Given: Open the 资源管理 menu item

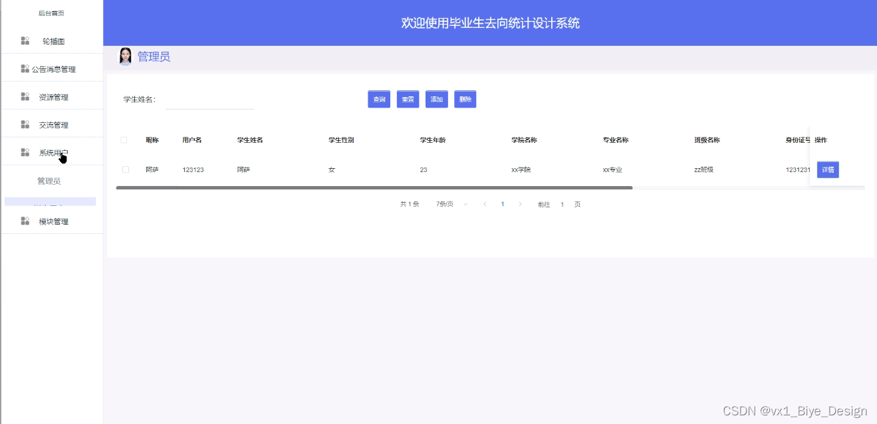Looking at the screenshot, I should pyautogui.click(x=52, y=97).
